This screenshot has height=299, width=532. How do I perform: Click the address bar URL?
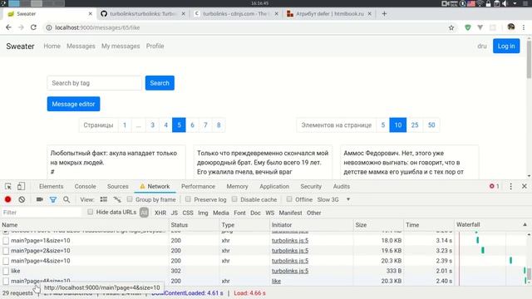[97, 27]
